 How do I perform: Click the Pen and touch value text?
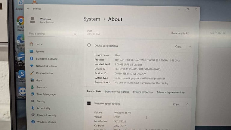coord(141,83)
